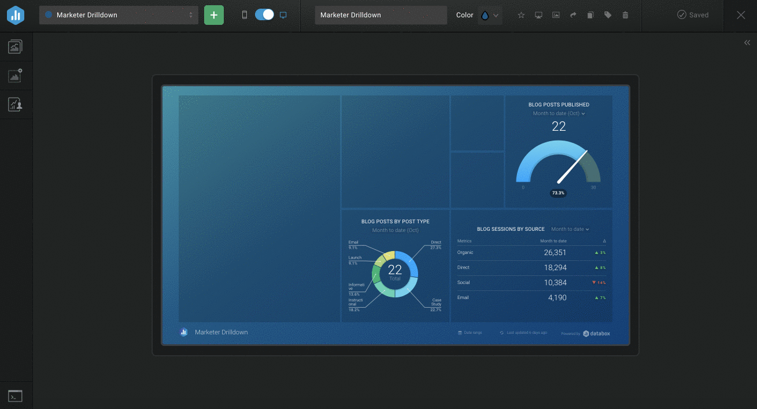Click the Databox logo at top left

(16, 16)
